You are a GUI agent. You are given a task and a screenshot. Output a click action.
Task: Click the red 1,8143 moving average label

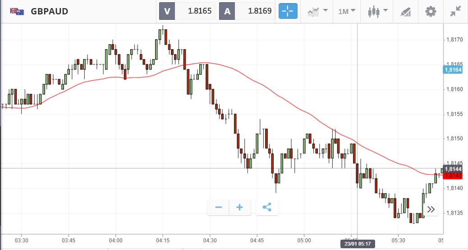(454, 175)
